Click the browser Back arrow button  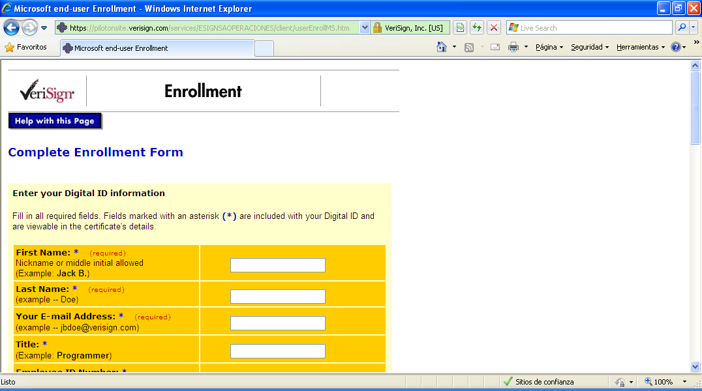pyautogui.click(x=11, y=28)
